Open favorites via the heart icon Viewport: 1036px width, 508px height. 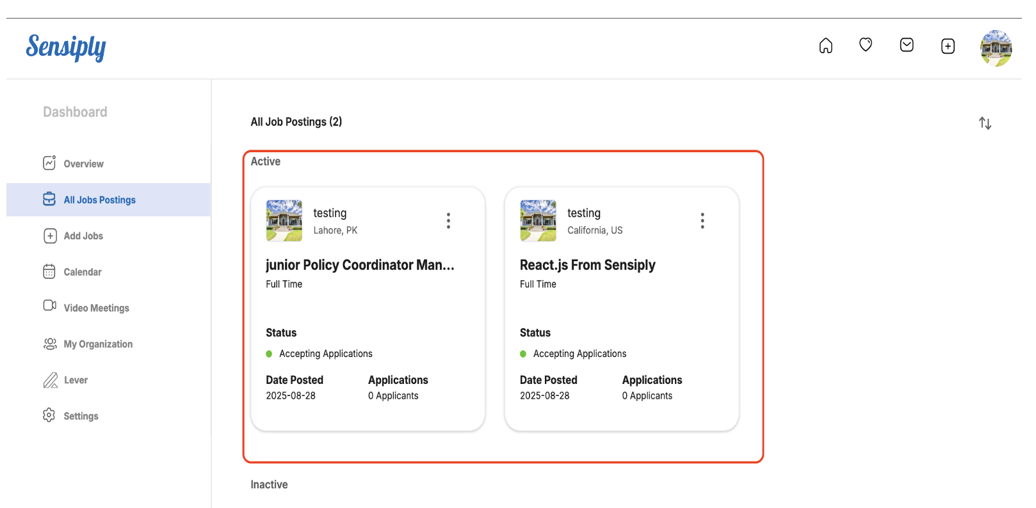tap(865, 45)
